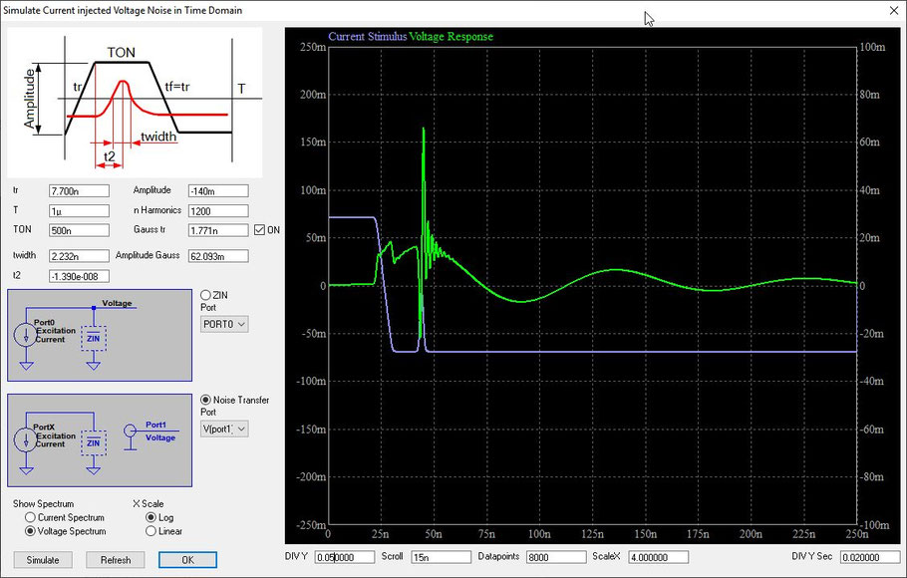Toggle the Gauss ON checkbox

(x=260, y=230)
